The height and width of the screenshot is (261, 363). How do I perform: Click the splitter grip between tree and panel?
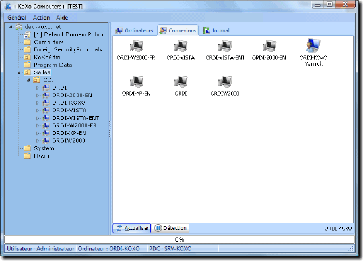pyautogui.click(x=110, y=129)
